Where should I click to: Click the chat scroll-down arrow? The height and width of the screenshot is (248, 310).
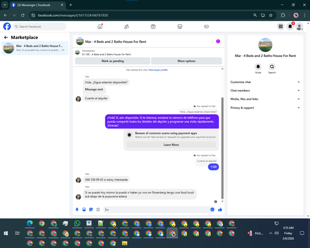pyautogui.click(x=223, y=201)
